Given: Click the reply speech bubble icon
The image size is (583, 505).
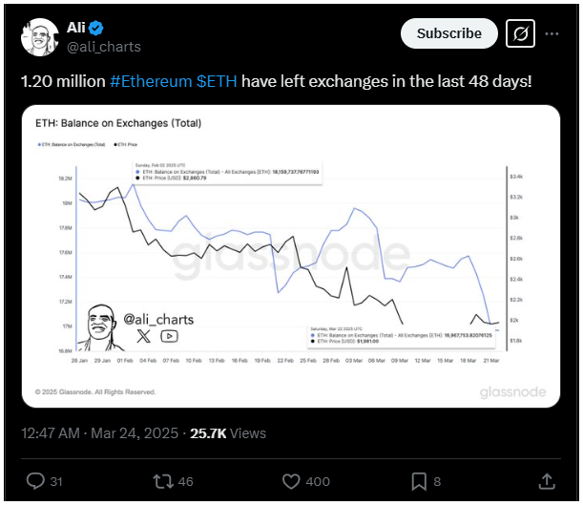Looking at the screenshot, I should coord(35,481).
